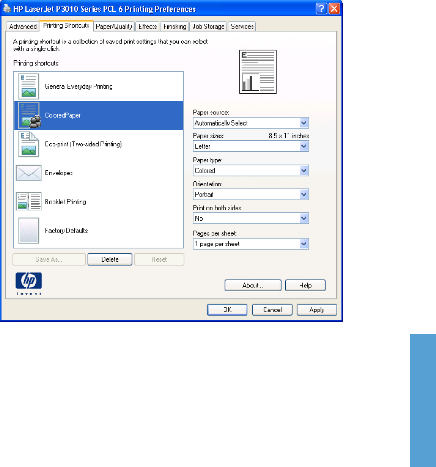Click the ColoredPaper shortcut icon
This screenshot has height=467, width=436.
point(29,115)
